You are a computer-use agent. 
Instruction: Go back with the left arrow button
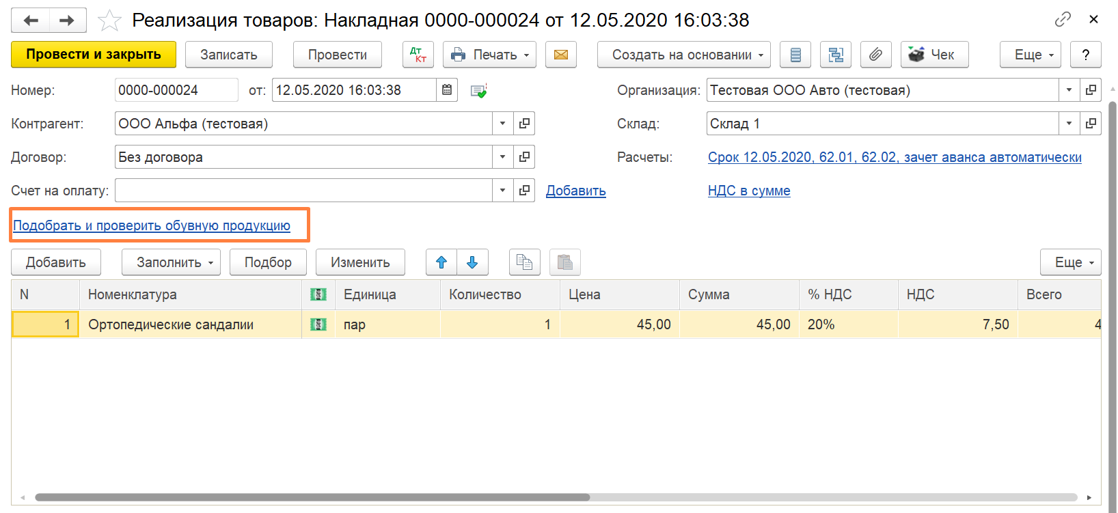point(31,20)
